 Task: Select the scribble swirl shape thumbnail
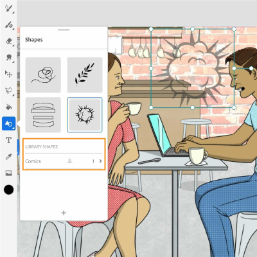[43, 75]
